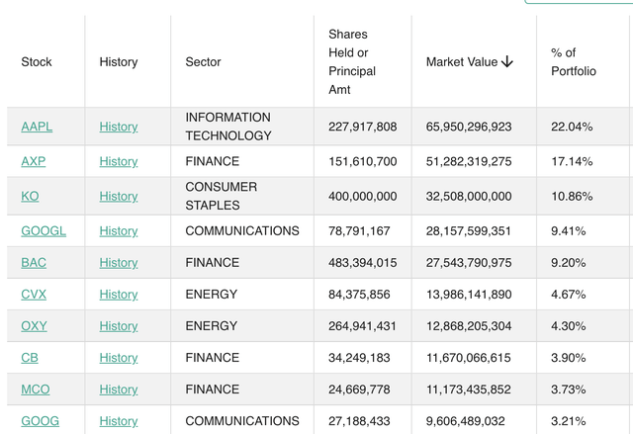Image resolution: width=633 pixels, height=434 pixels.
Task: View History for the OXY row
Action: (119, 326)
